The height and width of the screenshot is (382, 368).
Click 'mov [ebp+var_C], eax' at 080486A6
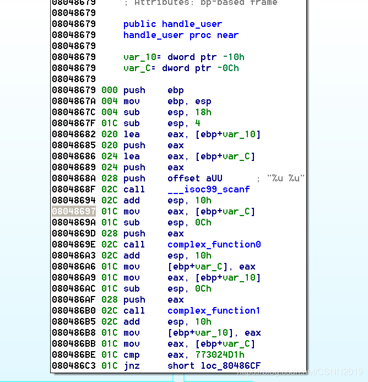(x=190, y=267)
